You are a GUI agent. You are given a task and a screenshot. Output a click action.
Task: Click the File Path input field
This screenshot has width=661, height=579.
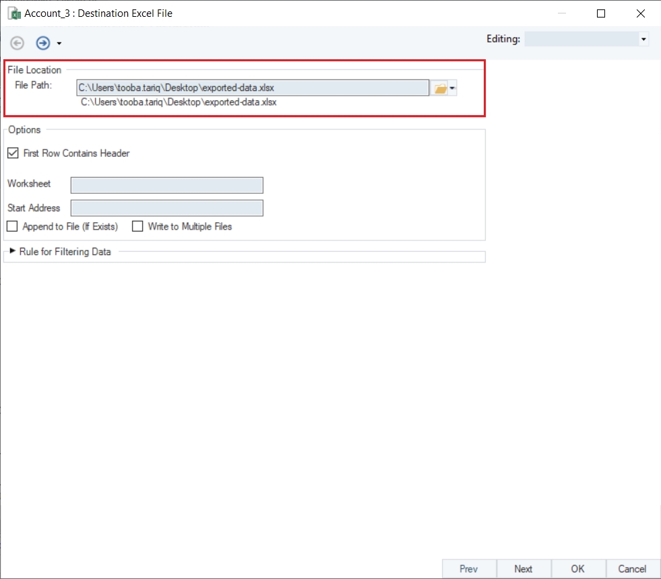[253, 88]
